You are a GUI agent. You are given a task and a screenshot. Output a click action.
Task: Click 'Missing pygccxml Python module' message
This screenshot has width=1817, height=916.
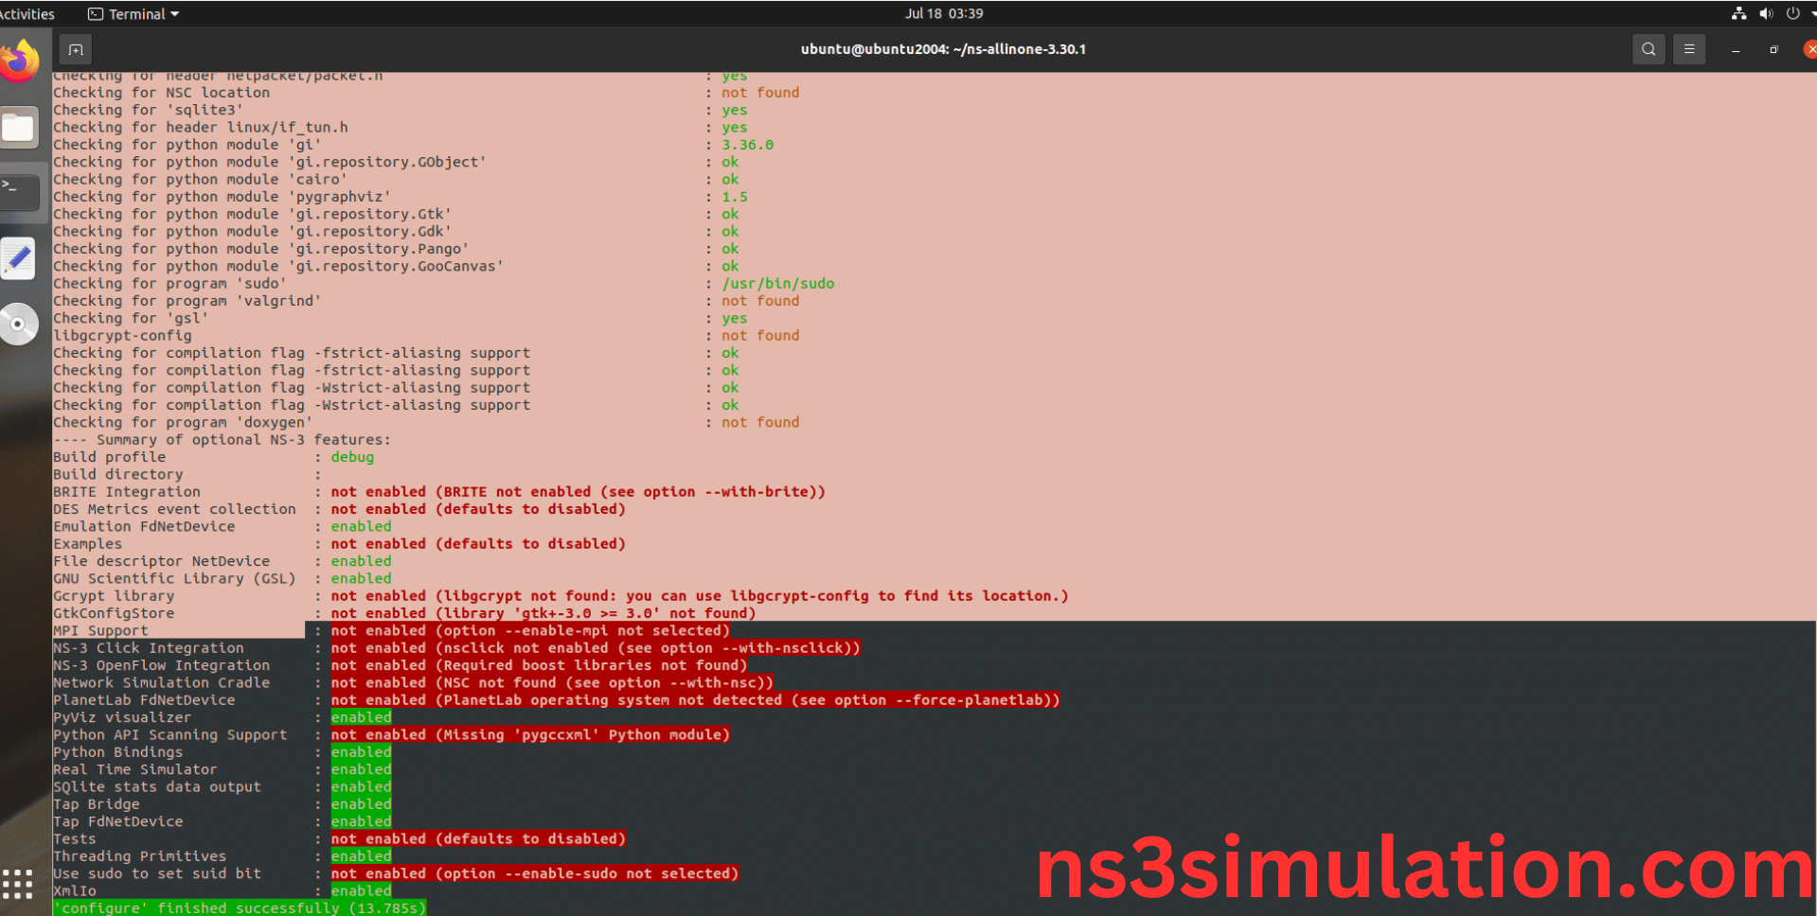pos(583,735)
